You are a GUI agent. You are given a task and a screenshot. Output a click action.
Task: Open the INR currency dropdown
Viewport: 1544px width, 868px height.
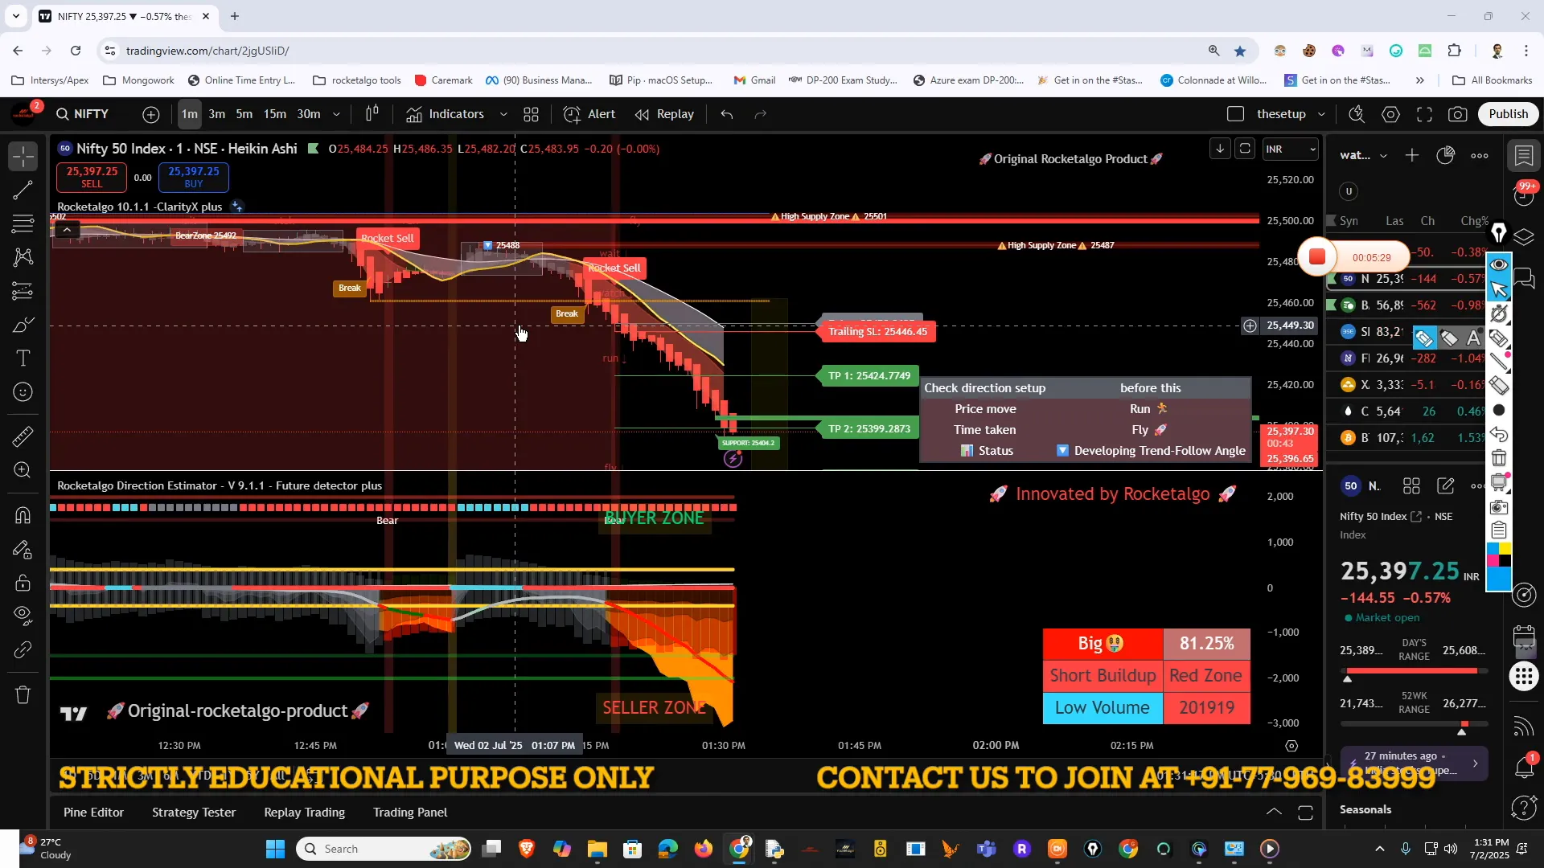click(1290, 149)
